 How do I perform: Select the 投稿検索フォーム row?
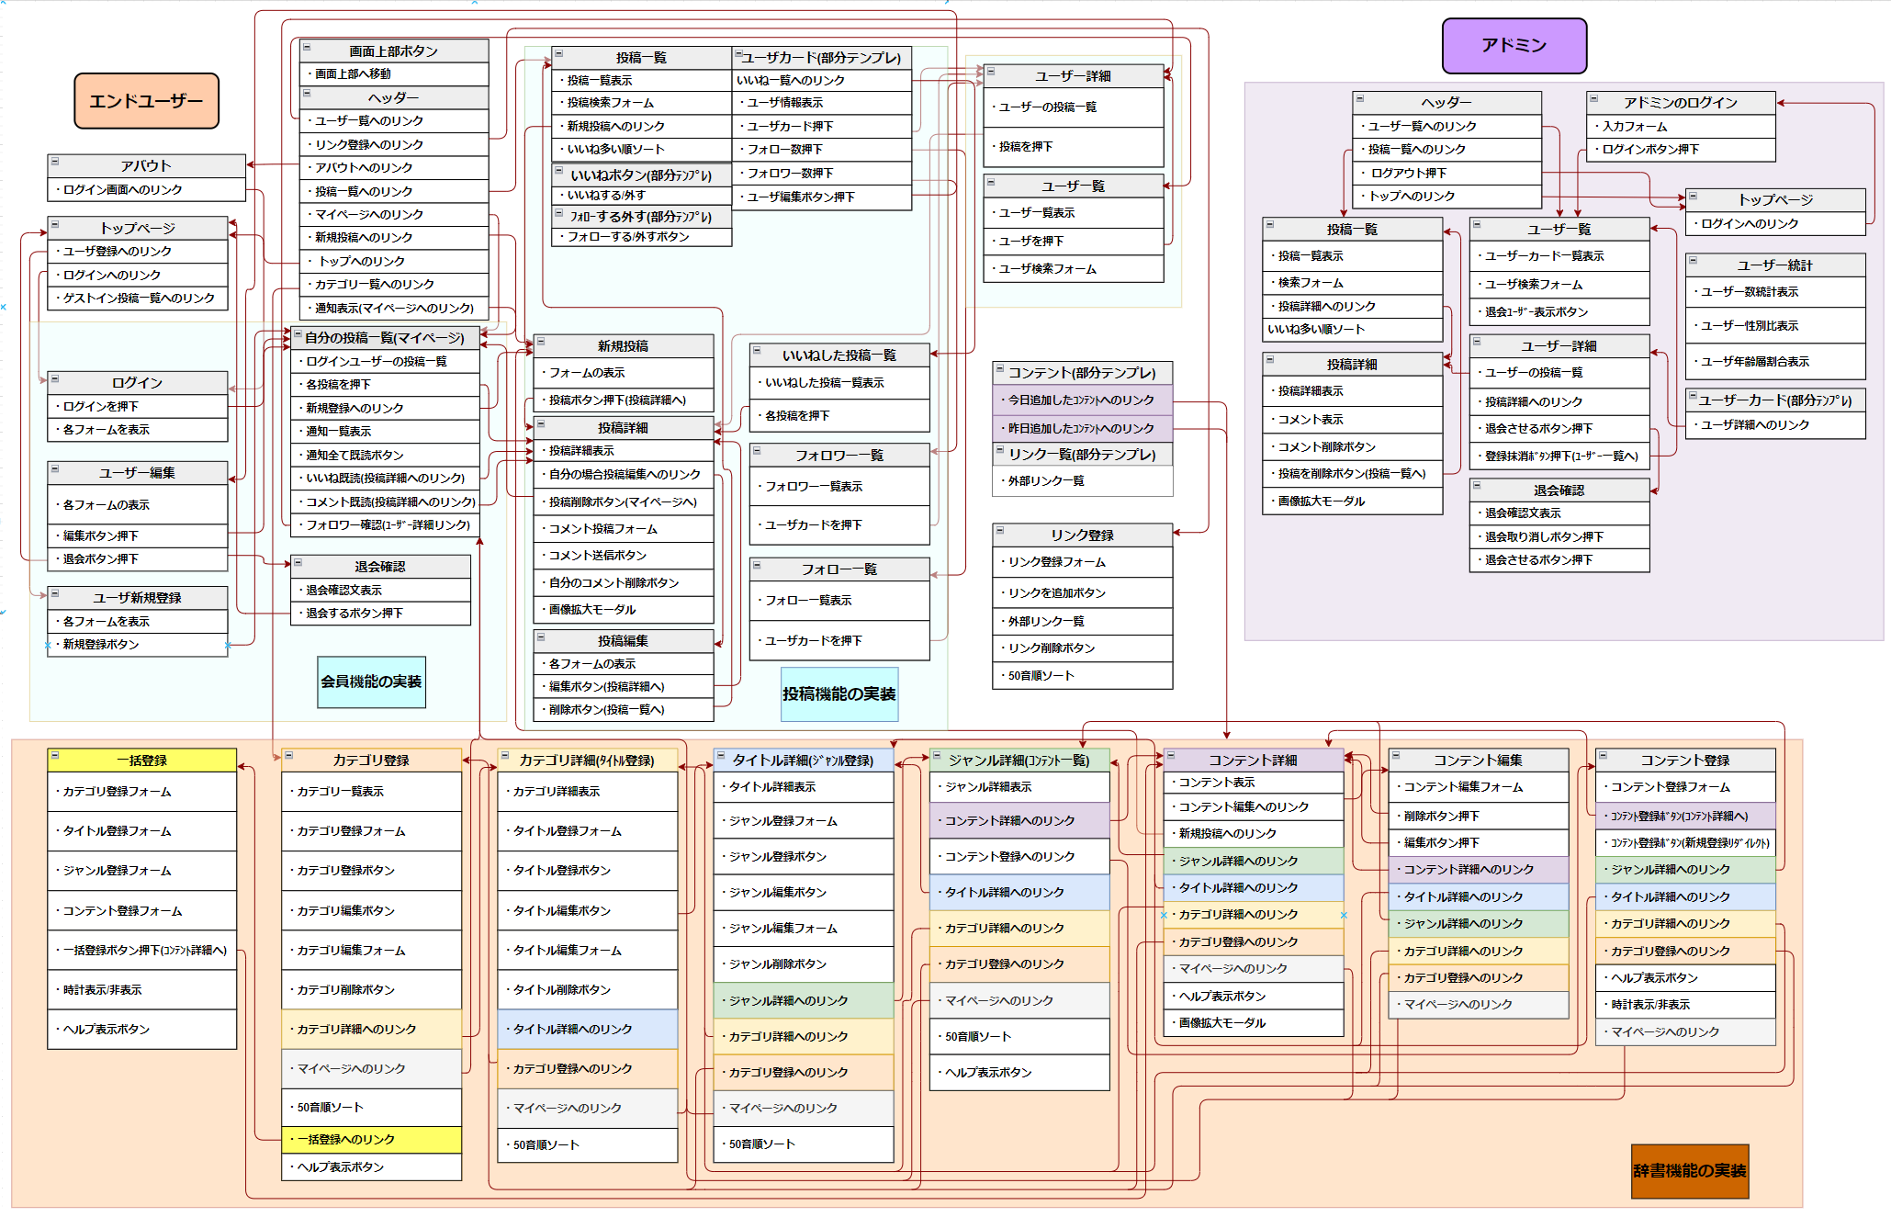[x=641, y=103]
